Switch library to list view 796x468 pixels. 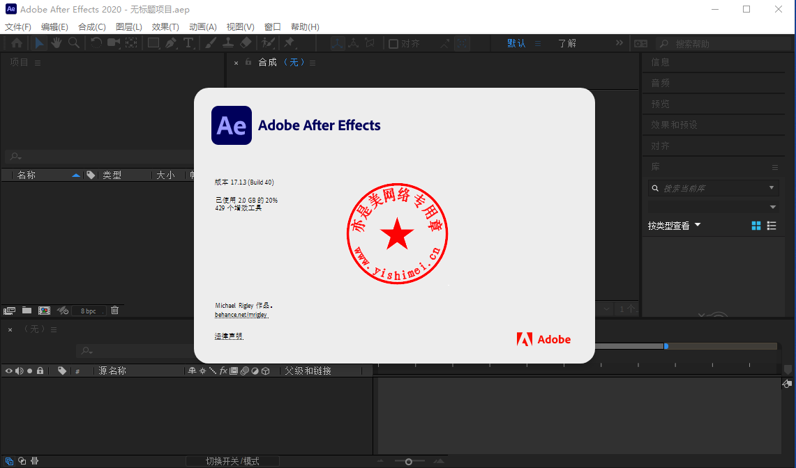click(x=772, y=226)
